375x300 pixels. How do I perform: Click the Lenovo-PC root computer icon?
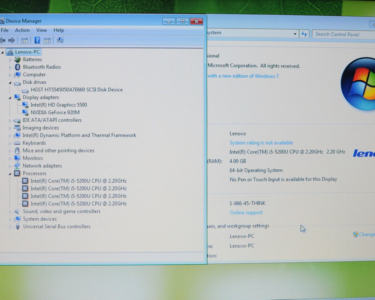(x=9, y=52)
